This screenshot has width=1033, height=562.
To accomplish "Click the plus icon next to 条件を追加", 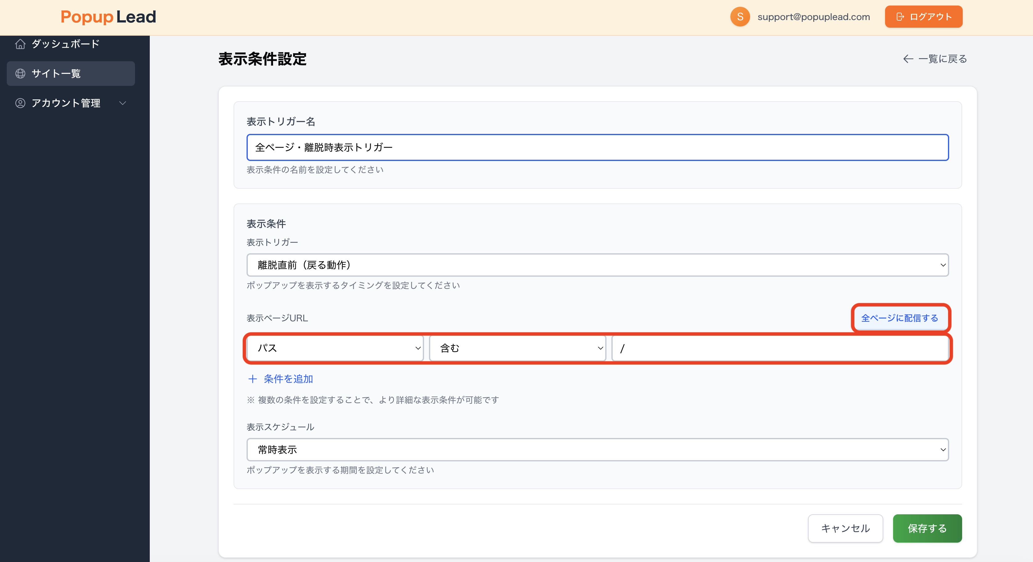I will [x=253, y=379].
